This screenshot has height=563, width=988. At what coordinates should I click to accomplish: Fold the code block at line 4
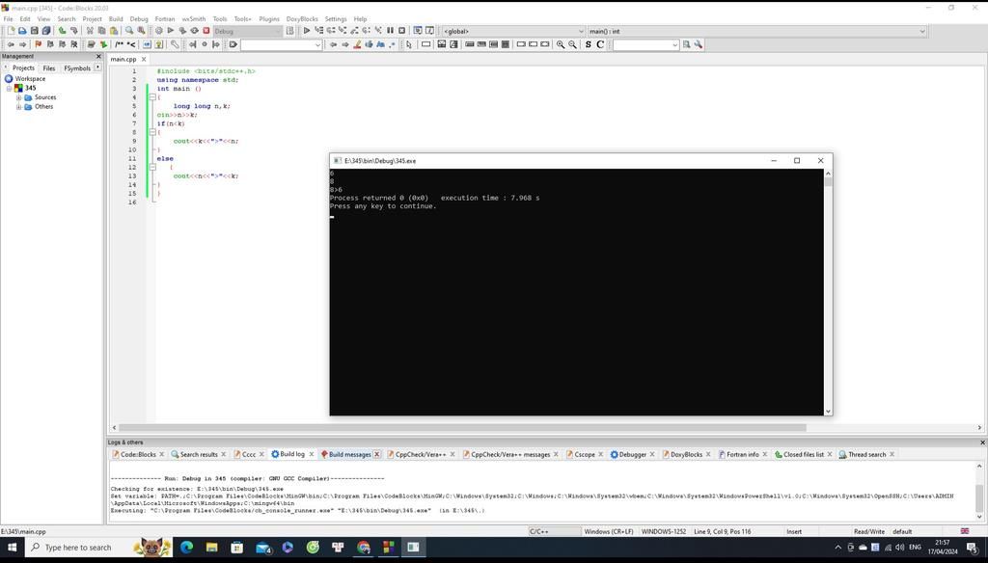(x=151, y=97)
